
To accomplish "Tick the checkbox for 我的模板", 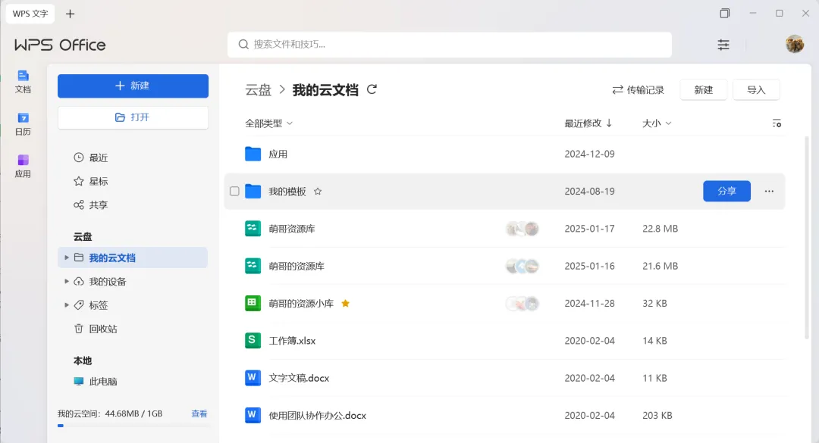I will click(x=234, y=192).
